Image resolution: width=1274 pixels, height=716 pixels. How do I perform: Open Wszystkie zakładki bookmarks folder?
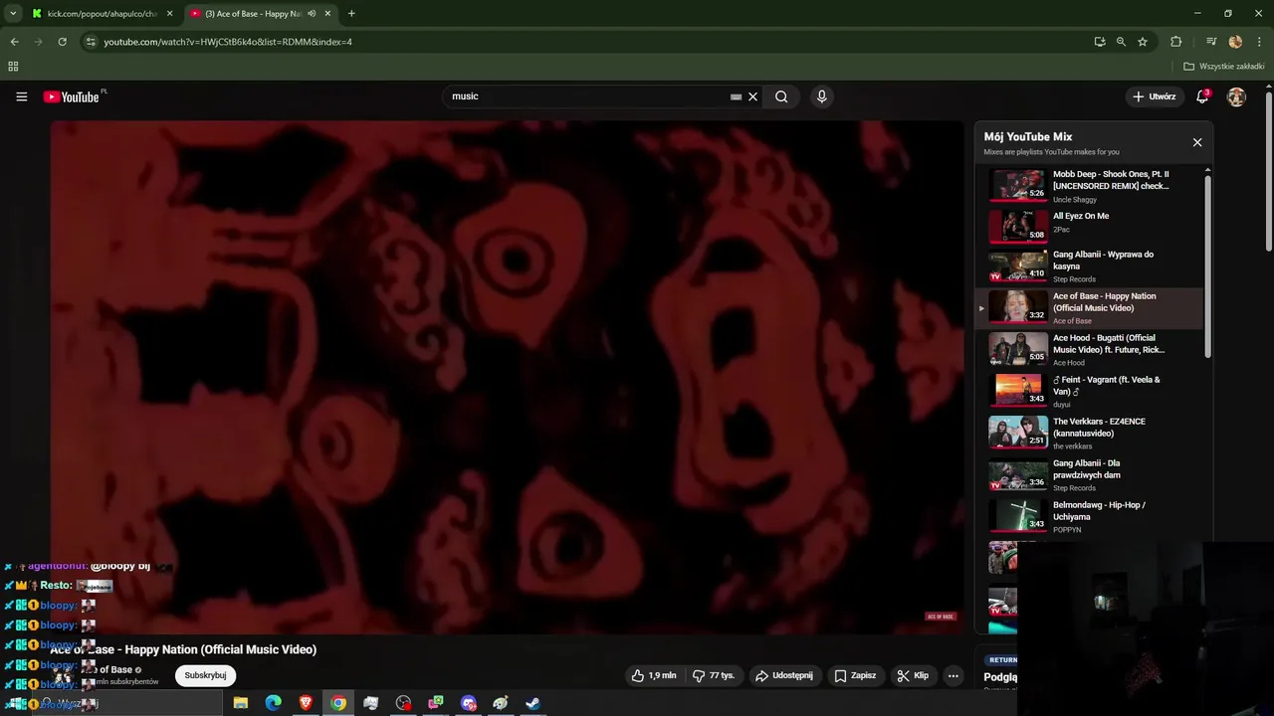point(1224,67)
